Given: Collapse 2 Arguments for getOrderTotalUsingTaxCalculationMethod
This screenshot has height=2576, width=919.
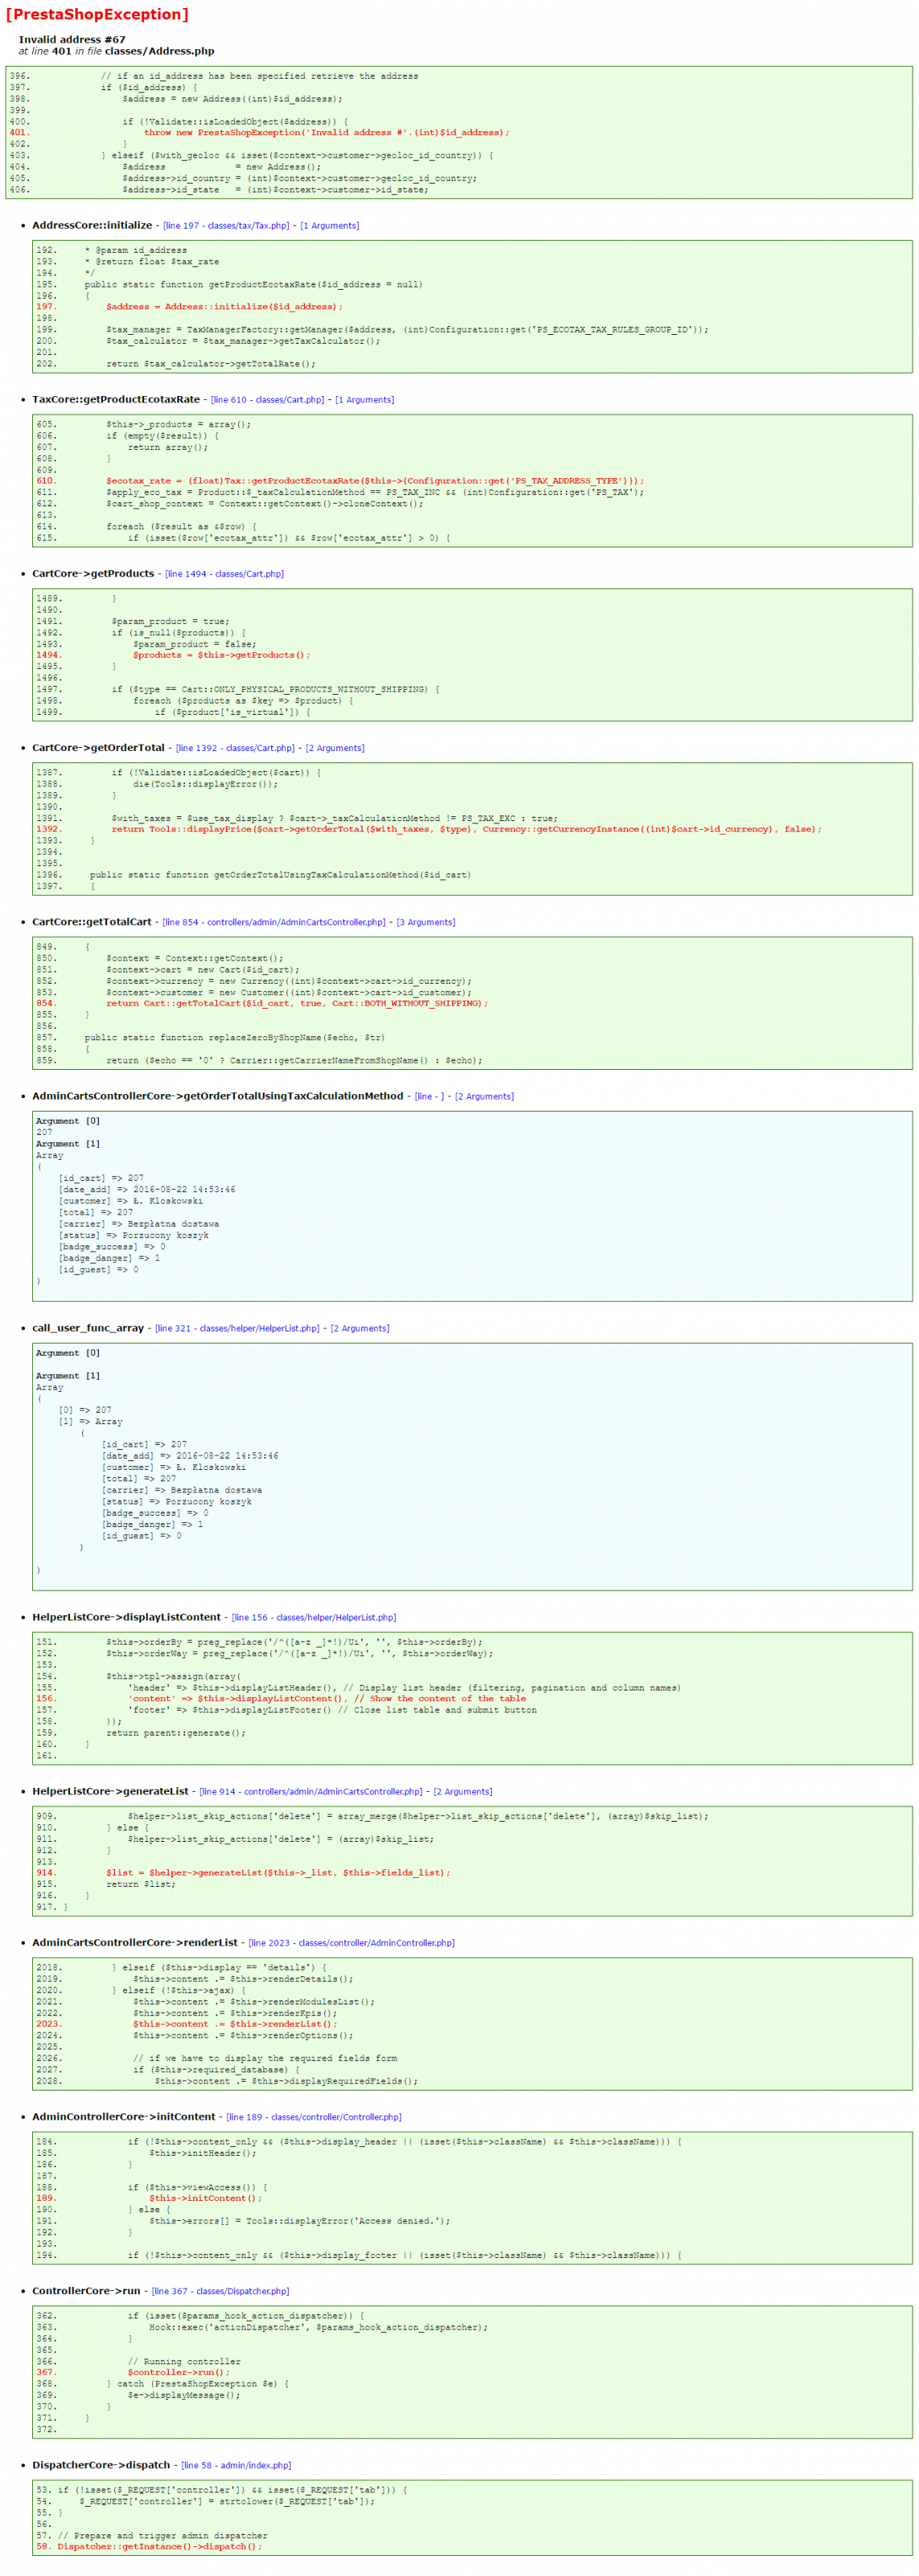Looking at the screenshot, I should pyautogui.click(x=485, y=1096).
